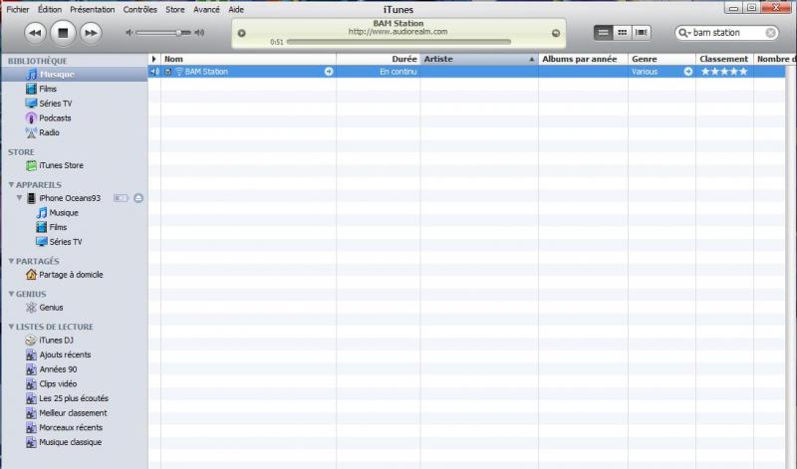
Task: Sort by the Classement column header
Action: (x=724, y=59)
